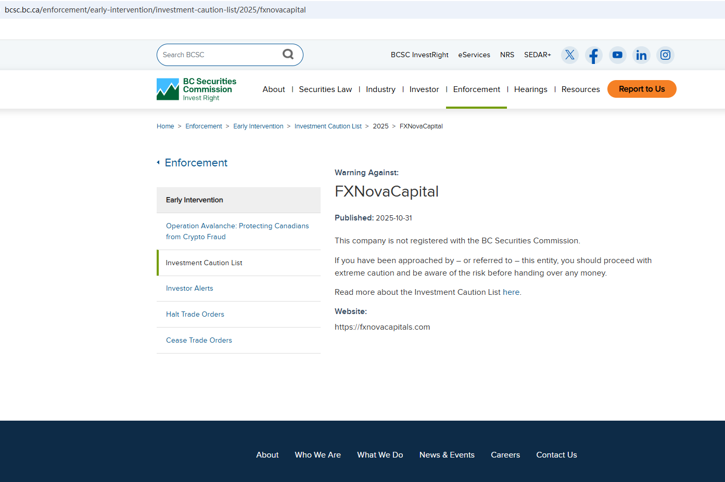725x482 pixels.
Task: Open the BCSC LinkedIn page
Action: coord(641,55)
